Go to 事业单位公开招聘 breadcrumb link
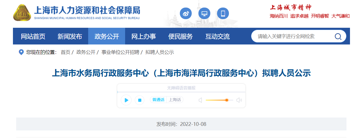 click(x=120, y=52)
